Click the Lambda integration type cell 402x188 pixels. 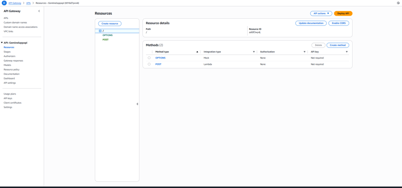point(208,64)
